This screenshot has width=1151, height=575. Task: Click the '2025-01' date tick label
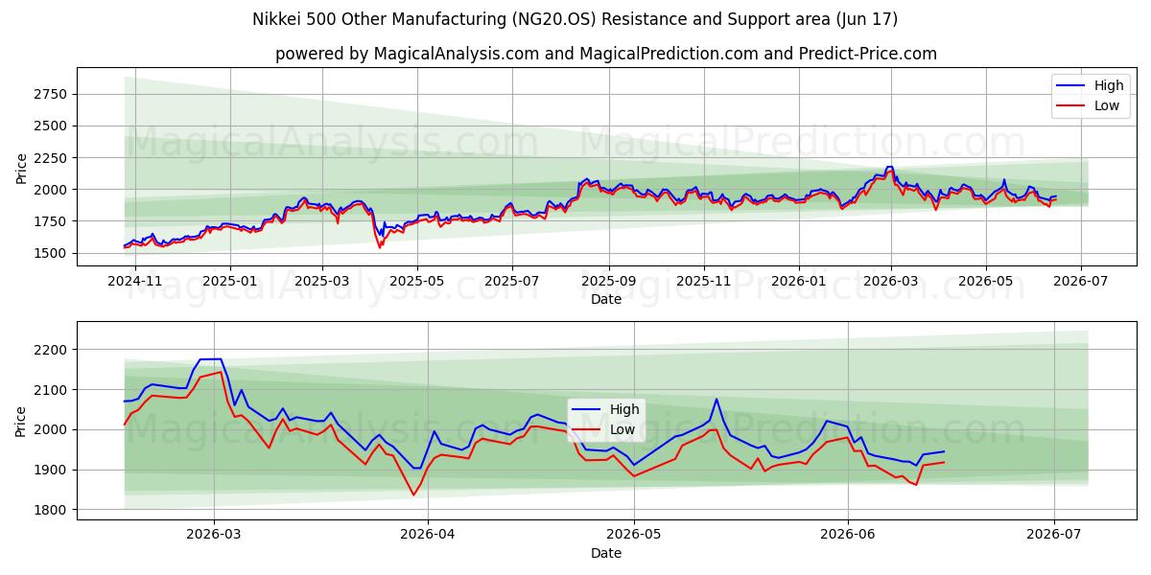[230, 281]
